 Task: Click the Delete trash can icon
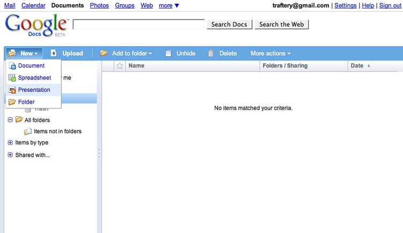click(x=211, y=53)
